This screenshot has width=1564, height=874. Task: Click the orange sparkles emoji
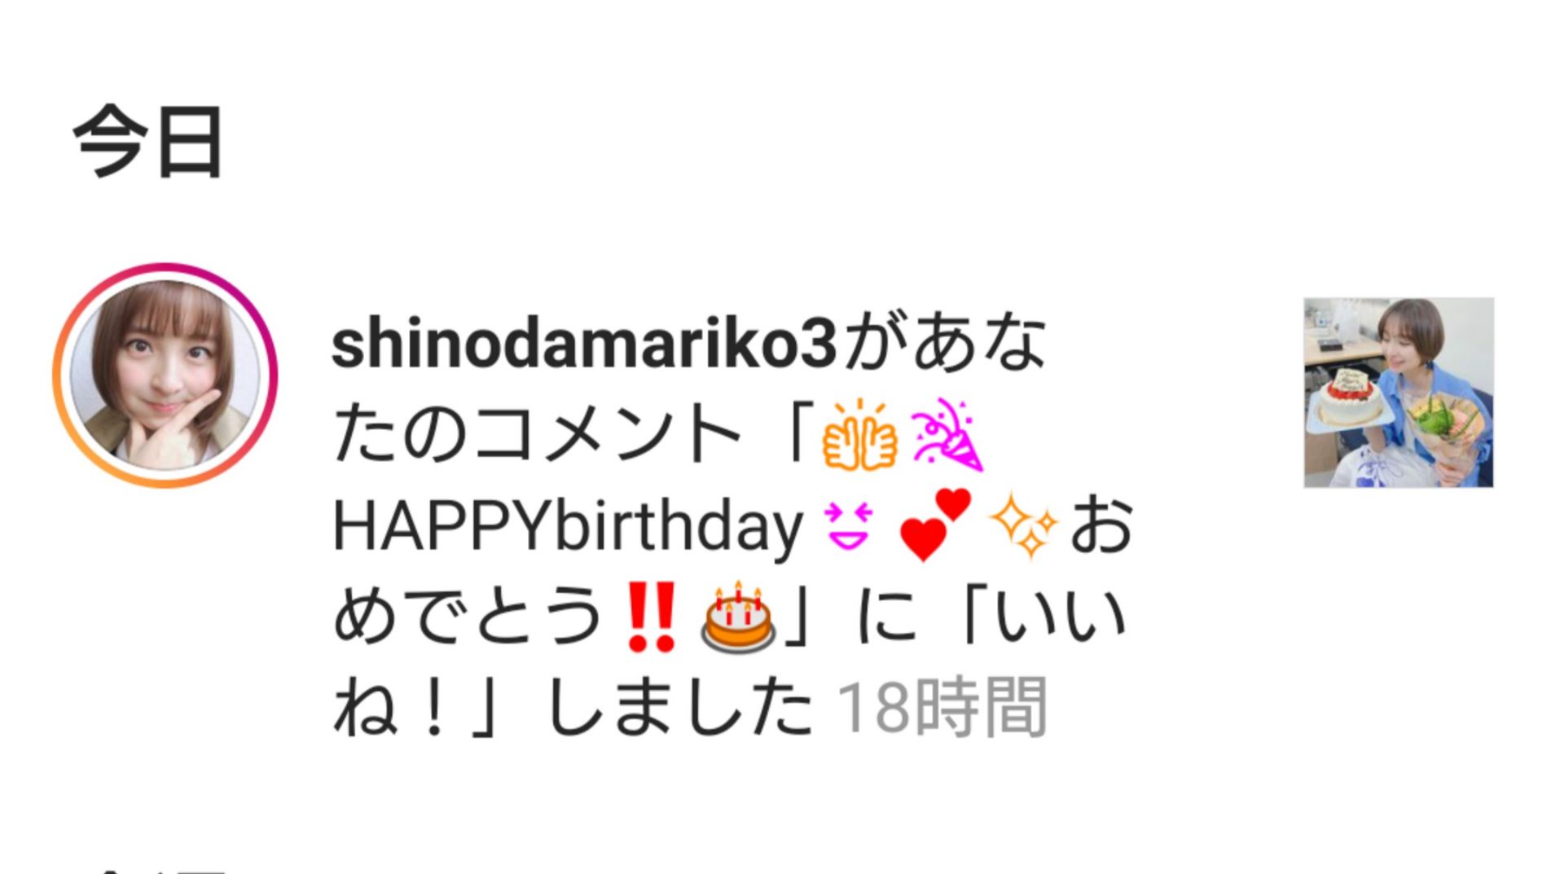pyautogui.click(x=1023, y=525)
